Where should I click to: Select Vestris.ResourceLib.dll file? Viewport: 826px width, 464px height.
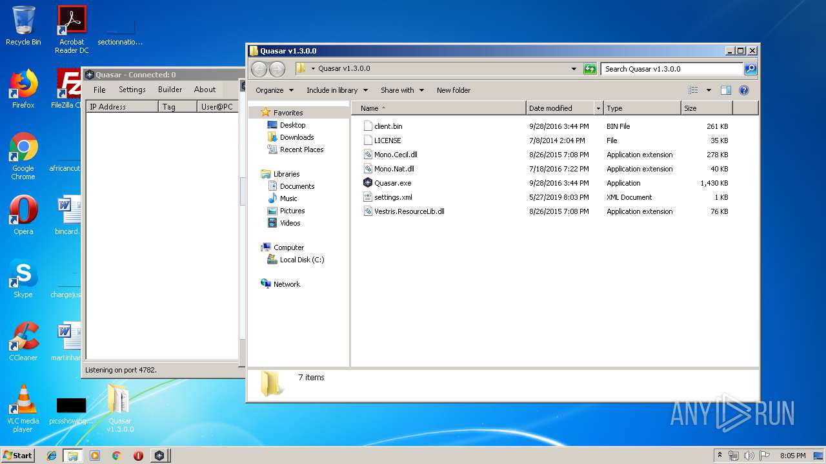tap(409, 211)
